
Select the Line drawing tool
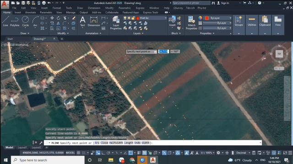coord(5,21)
